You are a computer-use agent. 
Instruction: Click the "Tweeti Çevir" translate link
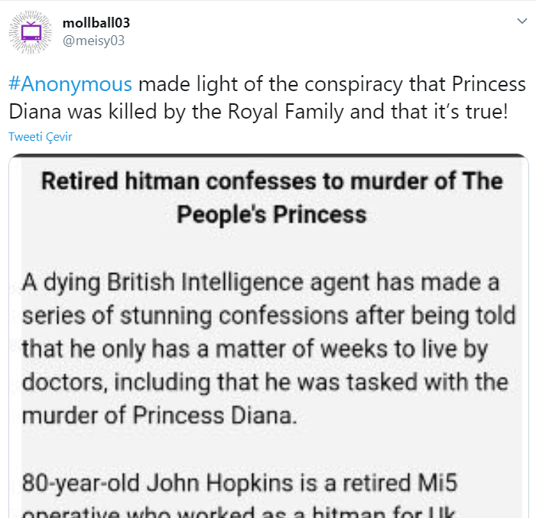tap(40, 136)
